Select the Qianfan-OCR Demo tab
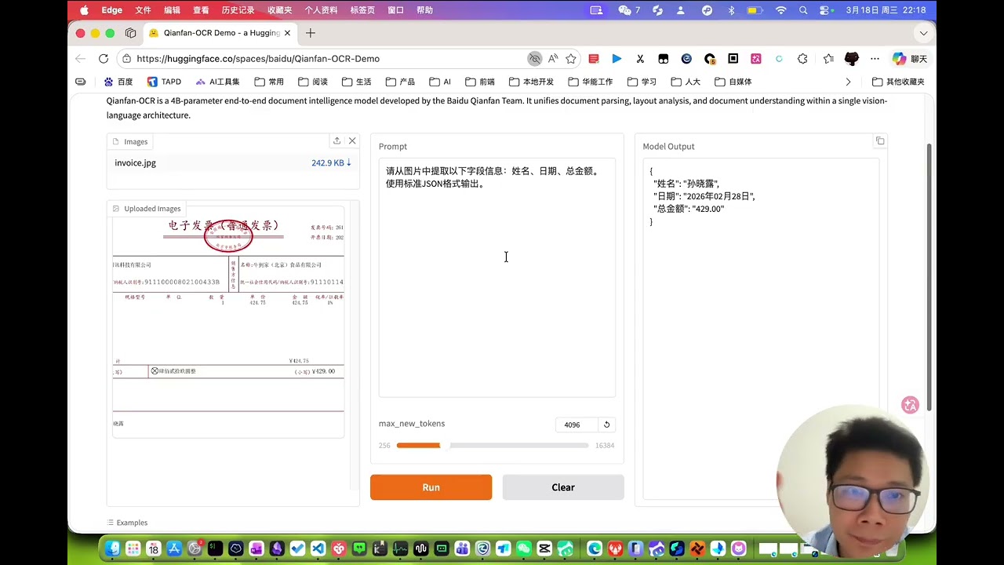This screenshot has height=565, width=1004. point(220,33)
